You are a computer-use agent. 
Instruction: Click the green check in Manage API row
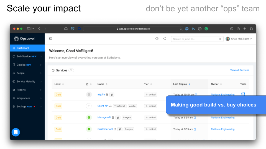89,118
